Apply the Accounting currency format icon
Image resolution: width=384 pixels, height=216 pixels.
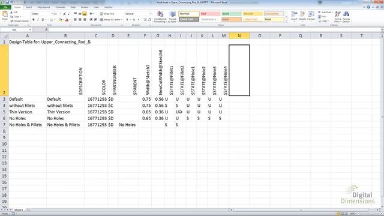[x=127, y=20]
